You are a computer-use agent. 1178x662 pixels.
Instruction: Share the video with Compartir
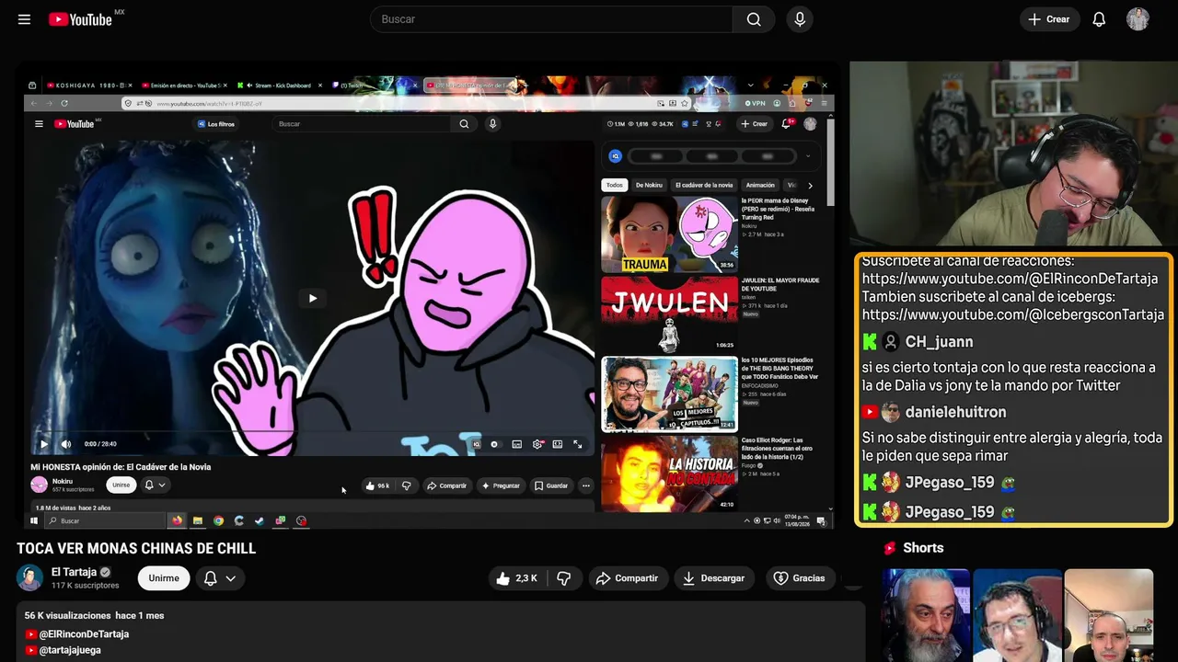[x=627, y=578]
